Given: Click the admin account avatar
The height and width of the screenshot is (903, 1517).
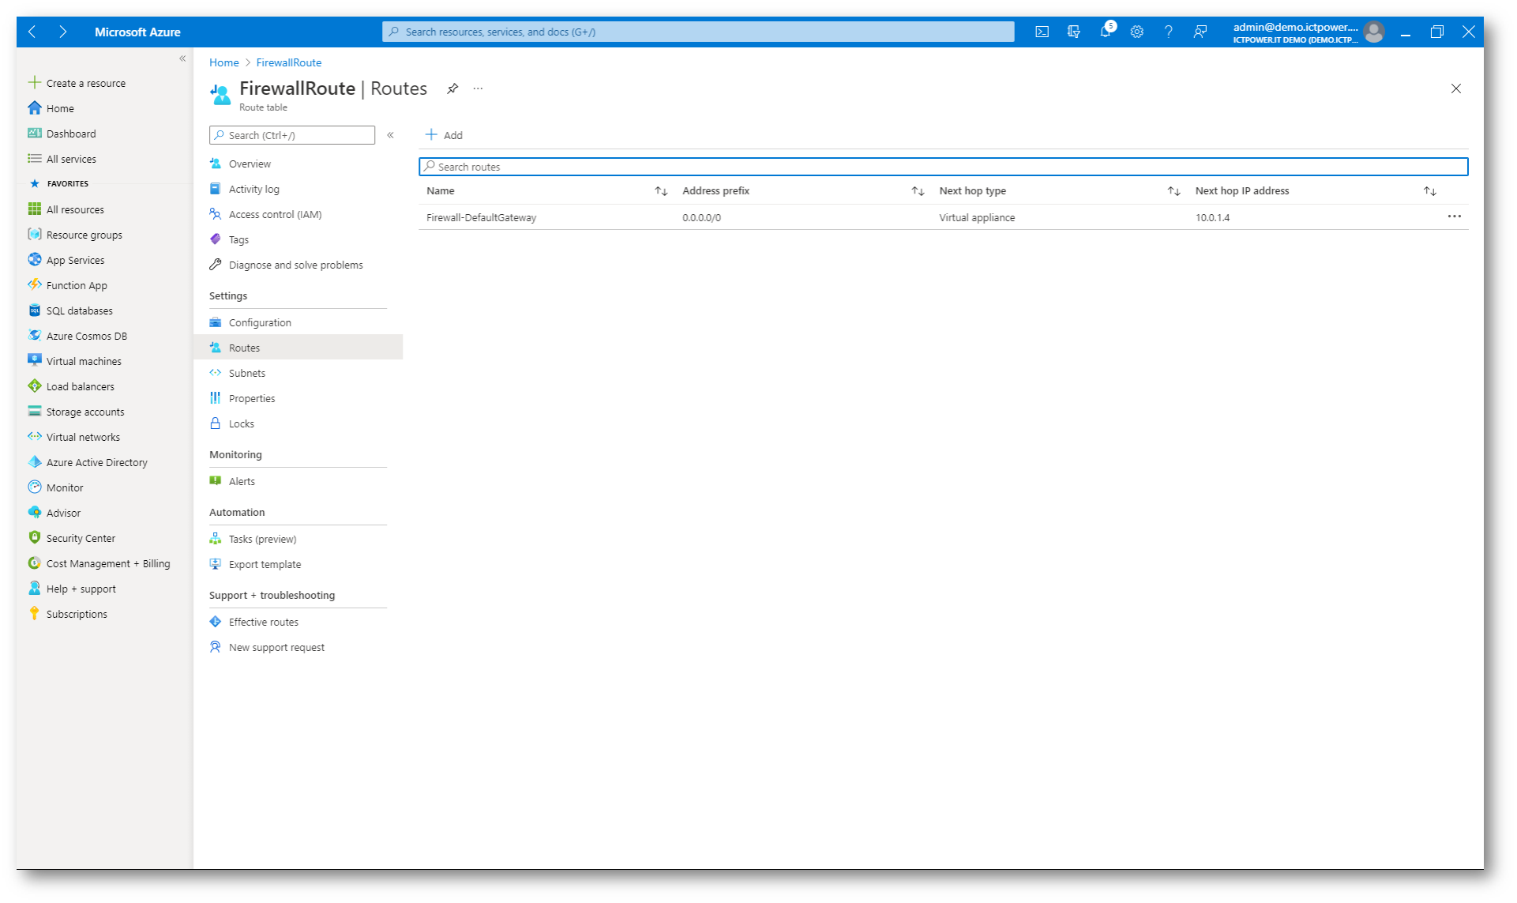Looking at the screenshot, I should [1373, 32].
